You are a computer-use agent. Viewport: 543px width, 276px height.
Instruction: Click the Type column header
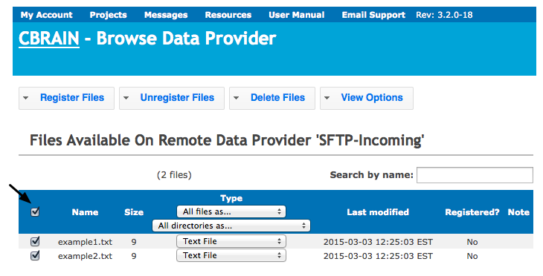tap(231, 198)
